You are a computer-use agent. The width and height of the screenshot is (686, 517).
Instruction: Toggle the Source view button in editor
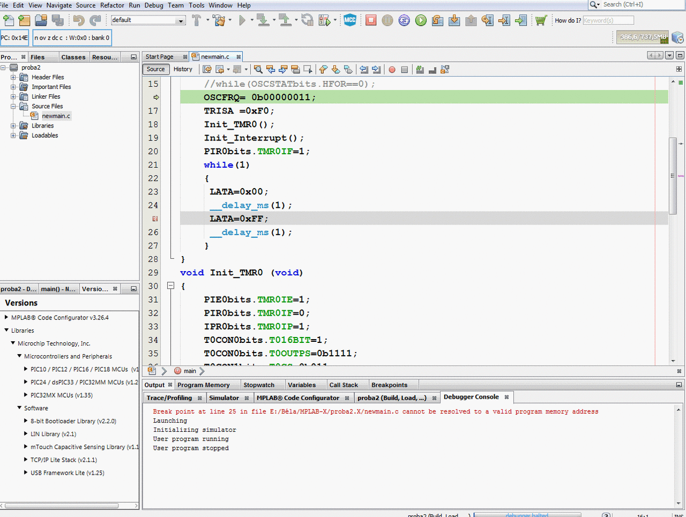click(156, 69)
